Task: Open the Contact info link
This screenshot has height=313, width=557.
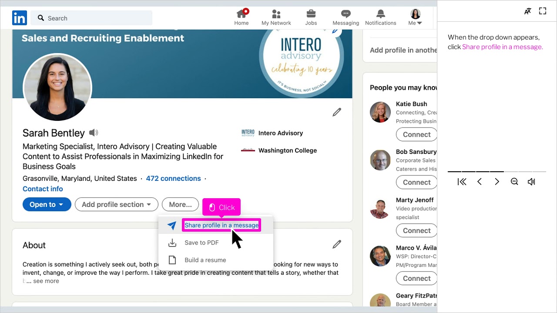Action: [x=43, y=189]
